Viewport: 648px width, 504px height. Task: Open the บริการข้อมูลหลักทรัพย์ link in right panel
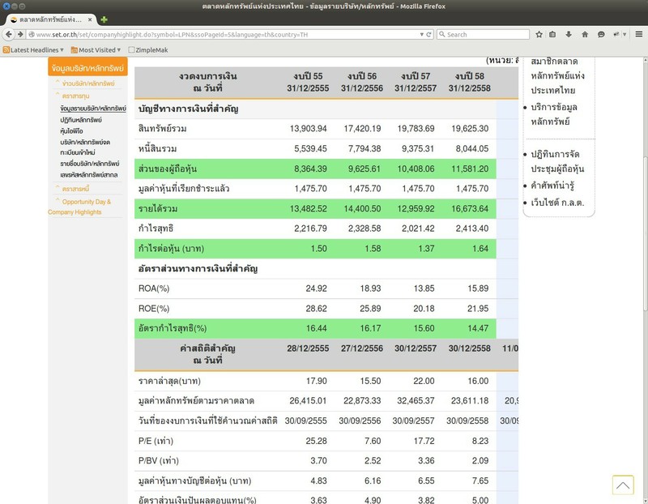[554, 114]
